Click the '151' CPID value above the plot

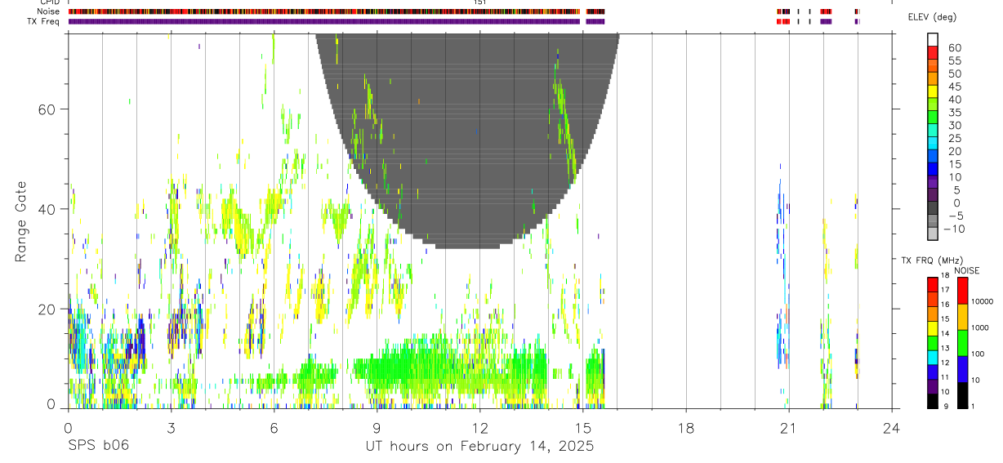click(480, 2)
